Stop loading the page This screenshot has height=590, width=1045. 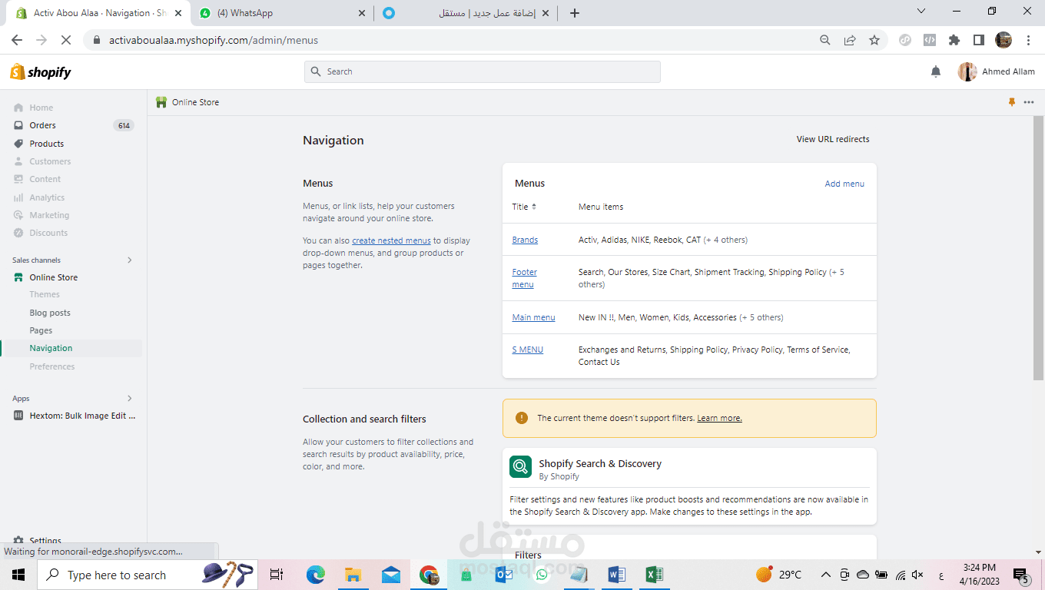[x=66, y=40]
